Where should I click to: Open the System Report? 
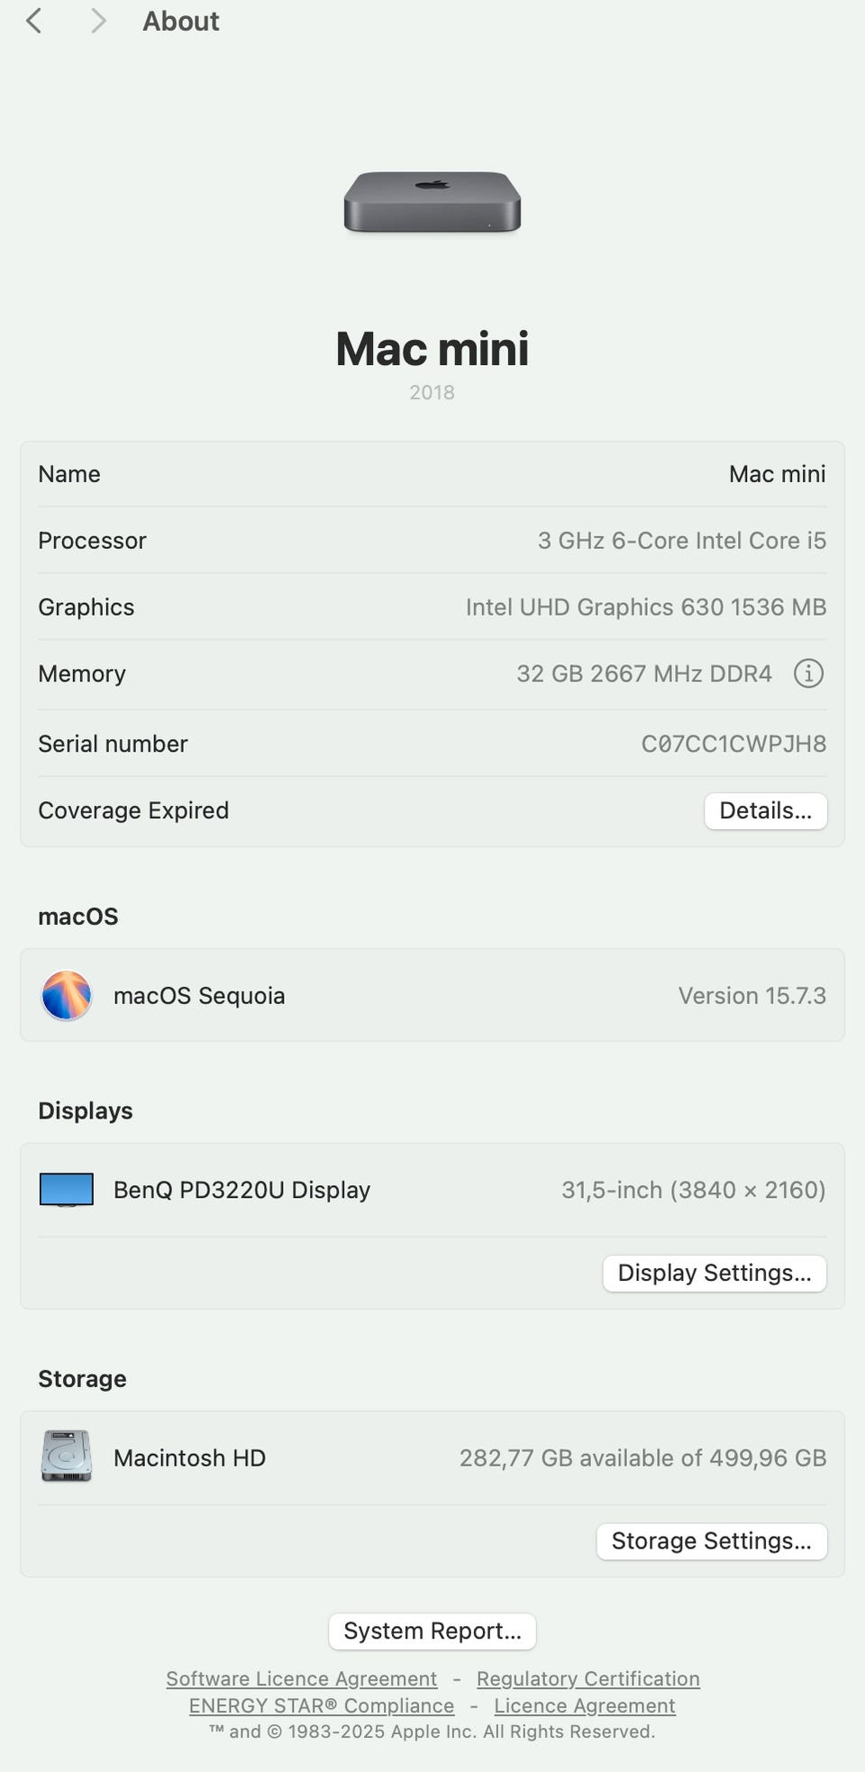coord(432,1630)
